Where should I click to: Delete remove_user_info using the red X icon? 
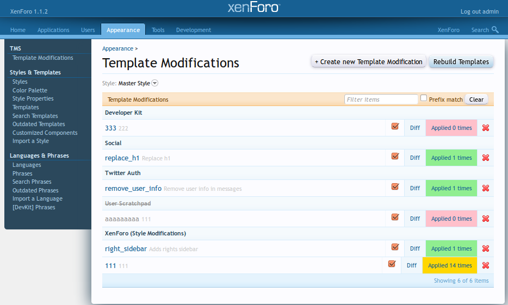[x=486, y=188]
